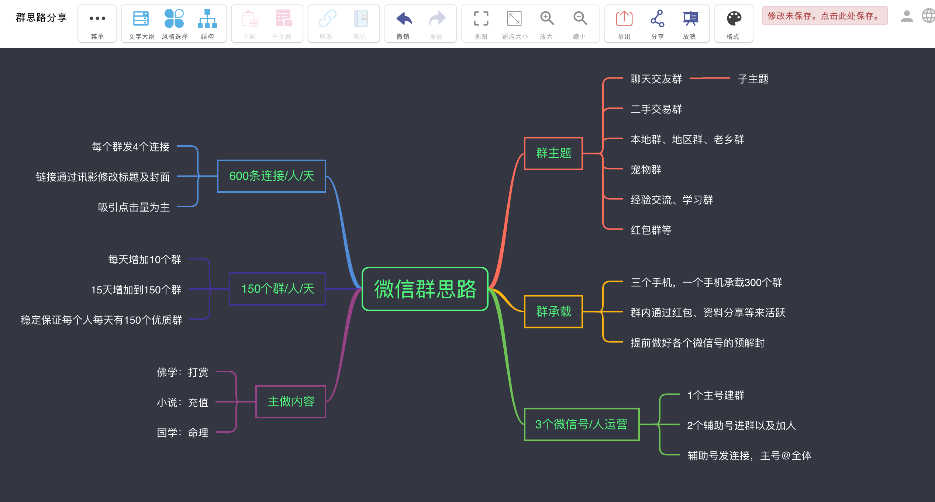Select the 群承载 topic node
The image size is (935, 502).
(x=553, y=311)
